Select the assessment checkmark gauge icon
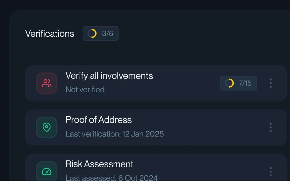Image resolution: width=290 pixels, height=181 pixels. 46,171
